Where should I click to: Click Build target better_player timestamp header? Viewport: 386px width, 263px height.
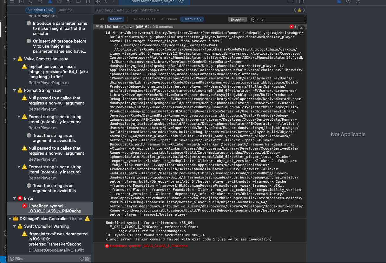128,10
